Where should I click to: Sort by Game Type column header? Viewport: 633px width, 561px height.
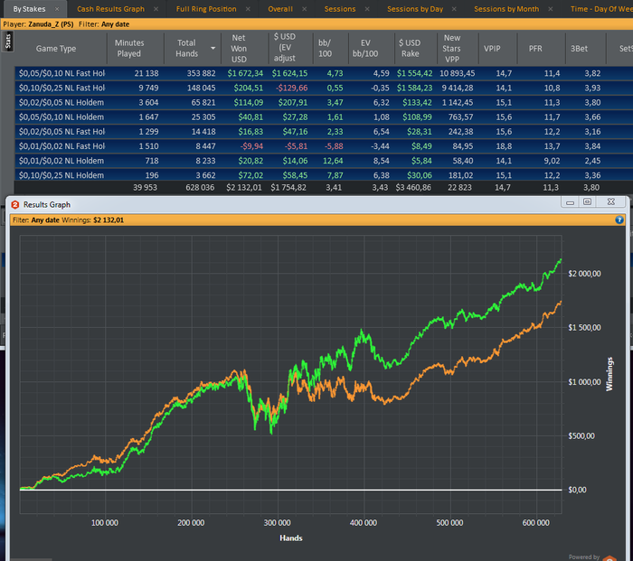(x=56, y=49)
